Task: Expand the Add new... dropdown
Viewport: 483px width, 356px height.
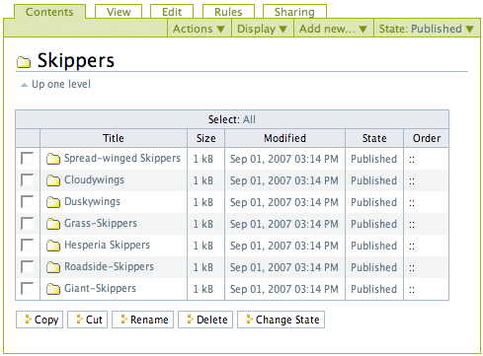Action: pyautogui.click(x=333, y=29)
